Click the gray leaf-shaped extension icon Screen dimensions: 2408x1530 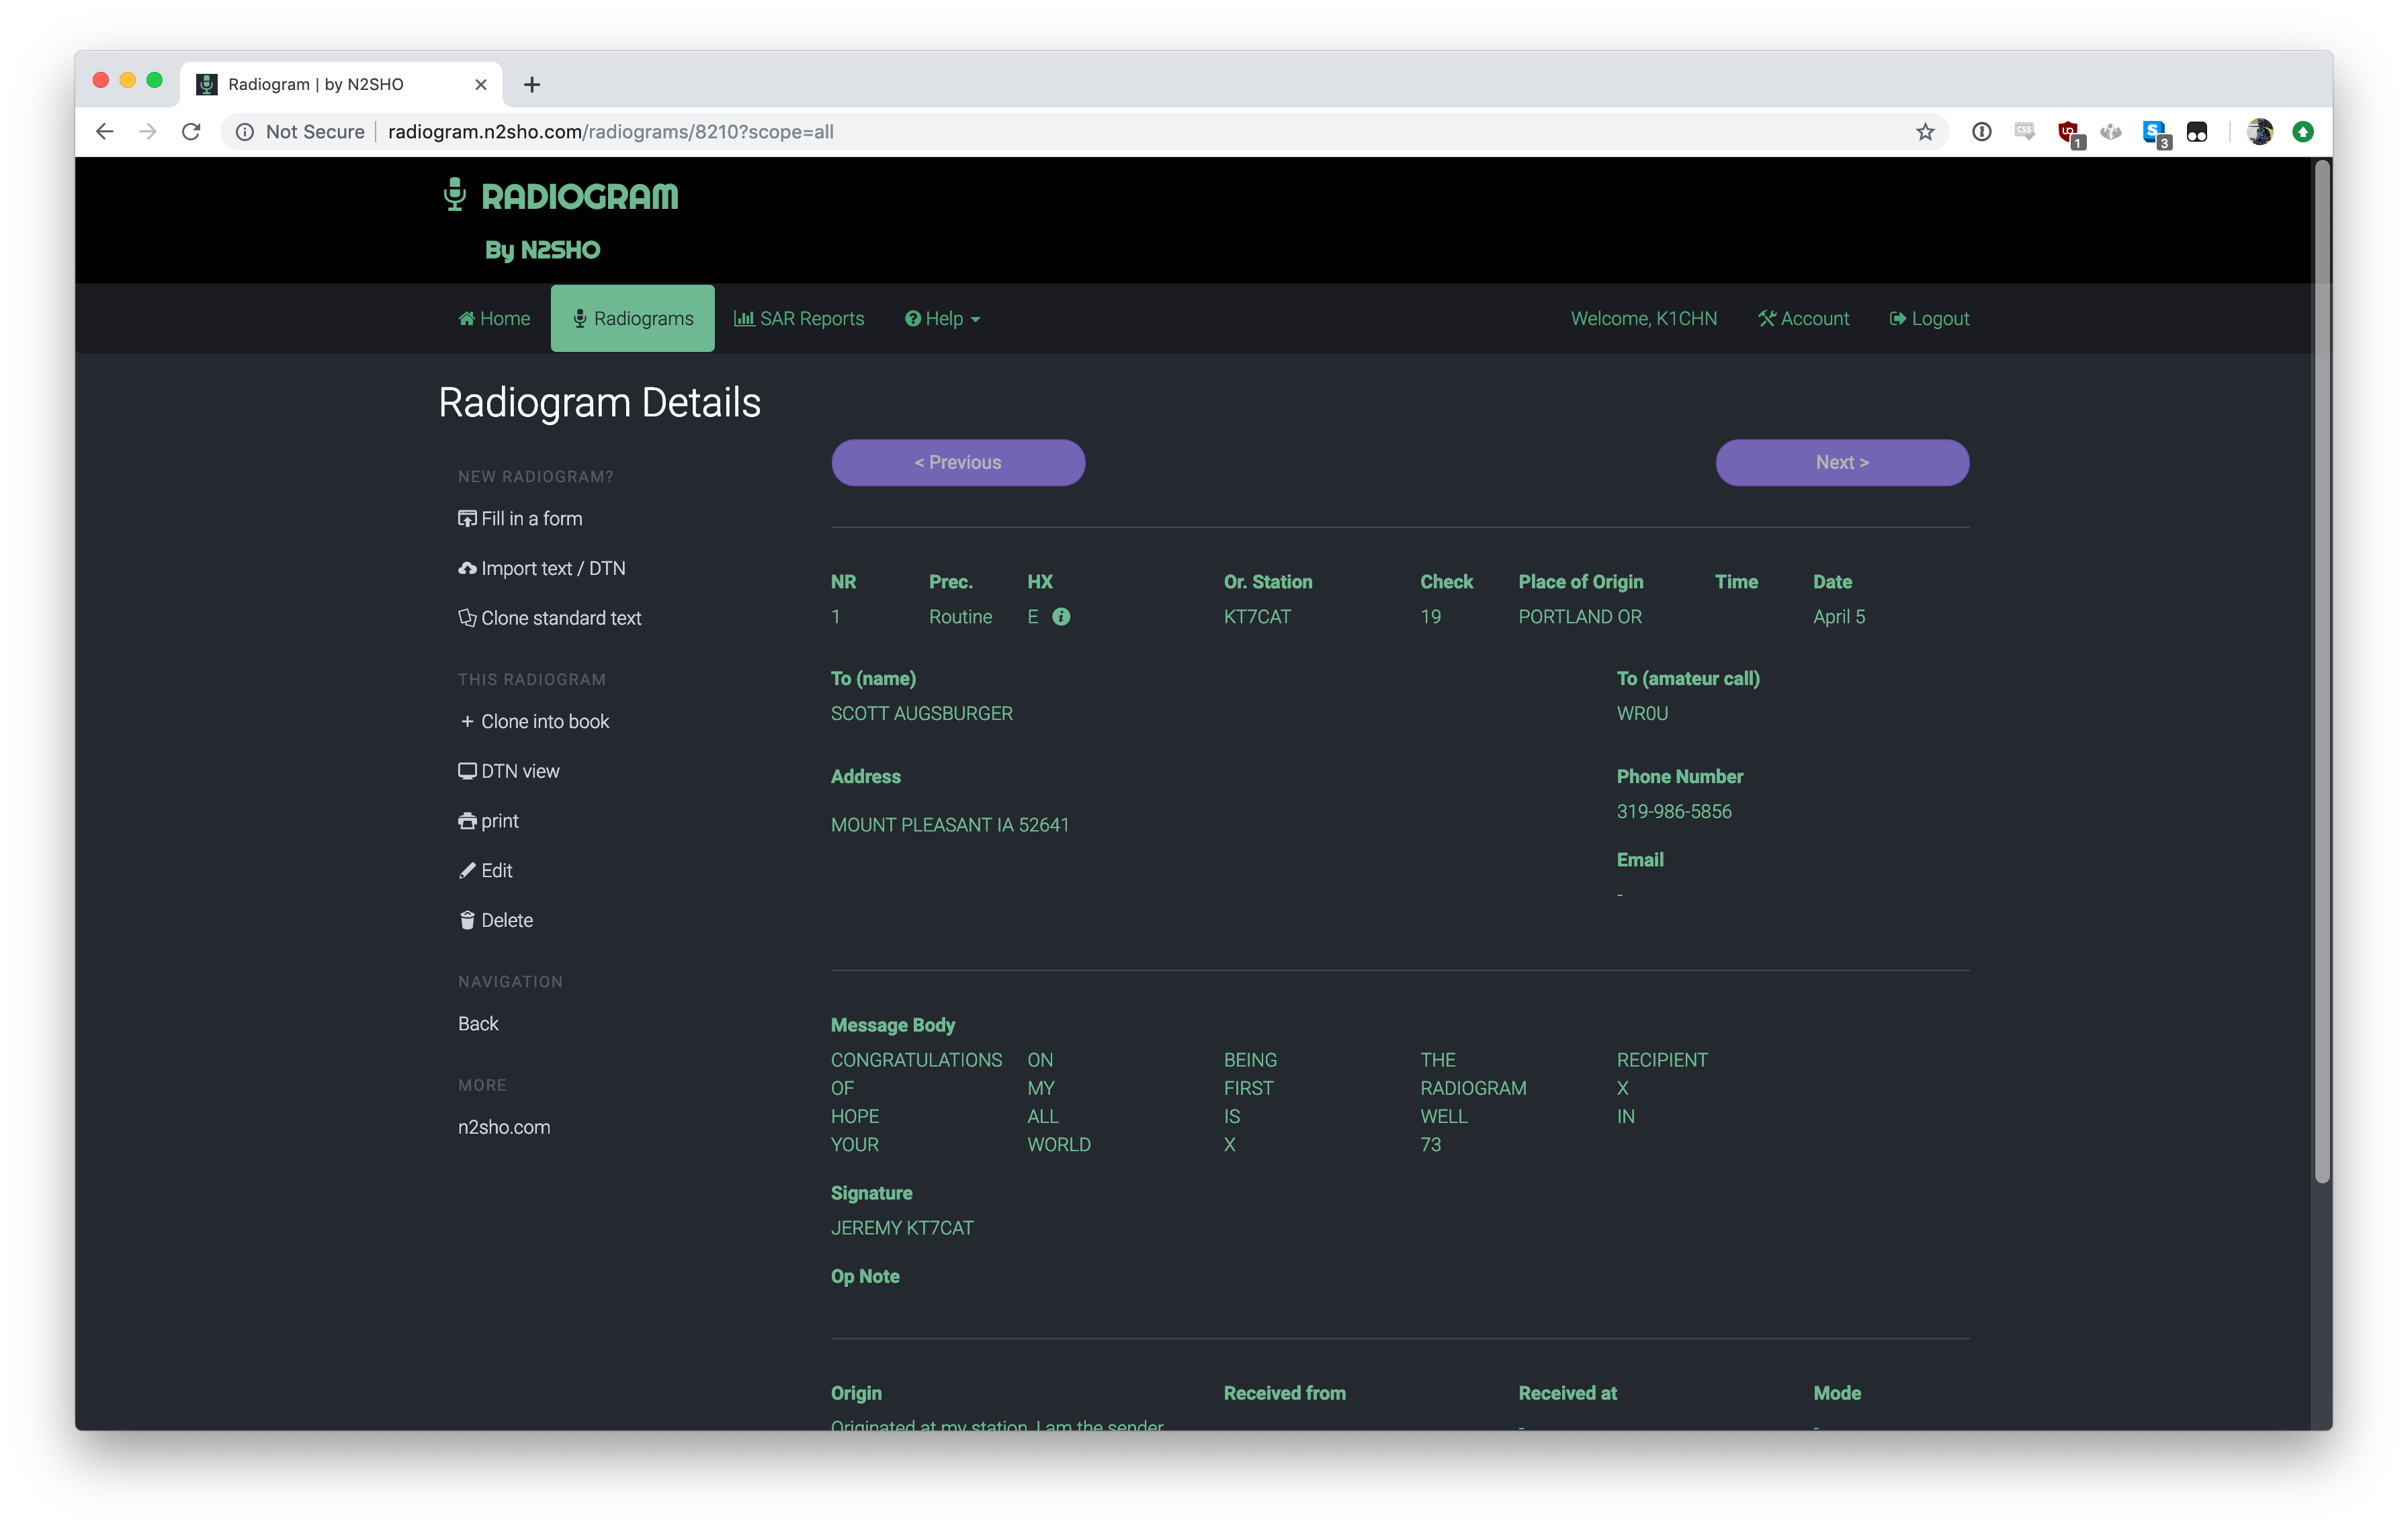[x=2111, y=132]
